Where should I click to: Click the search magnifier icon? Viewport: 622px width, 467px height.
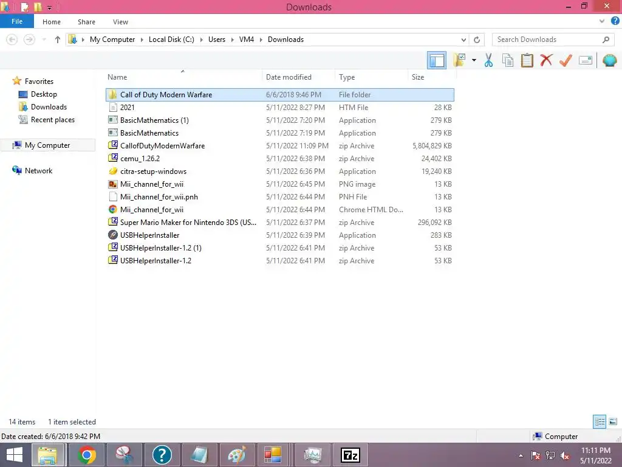coord(606,40)
